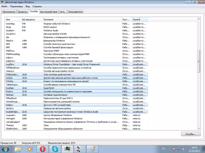Select the wercplsupport service row
Viewport: 205px width, 153px height.
[76, 122]
